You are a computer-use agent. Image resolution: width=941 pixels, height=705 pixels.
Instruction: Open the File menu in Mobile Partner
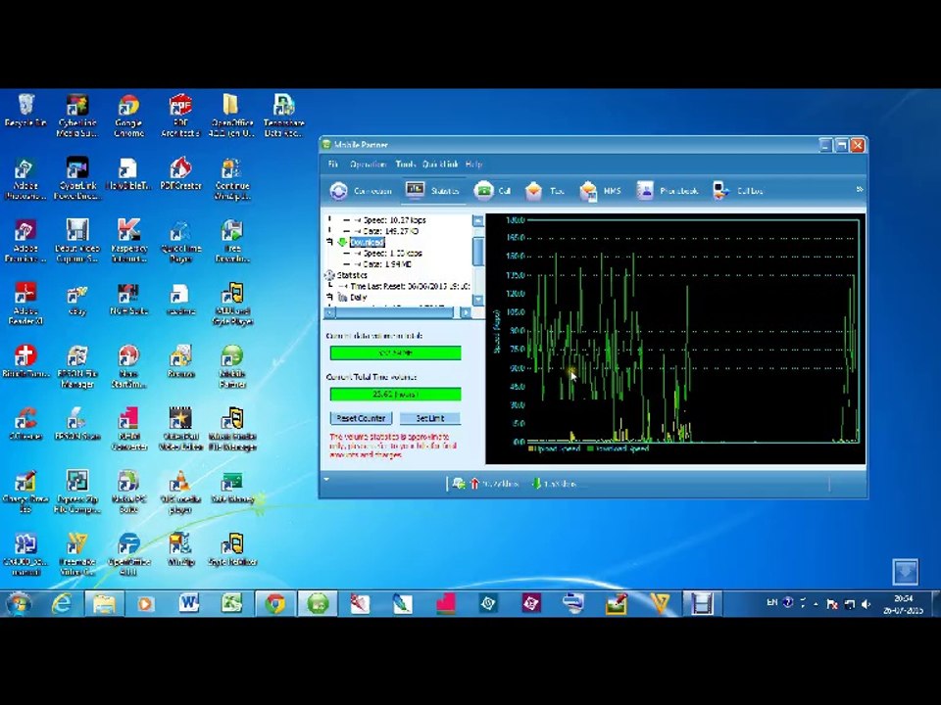pyautogui.click(x=333, y=164)
